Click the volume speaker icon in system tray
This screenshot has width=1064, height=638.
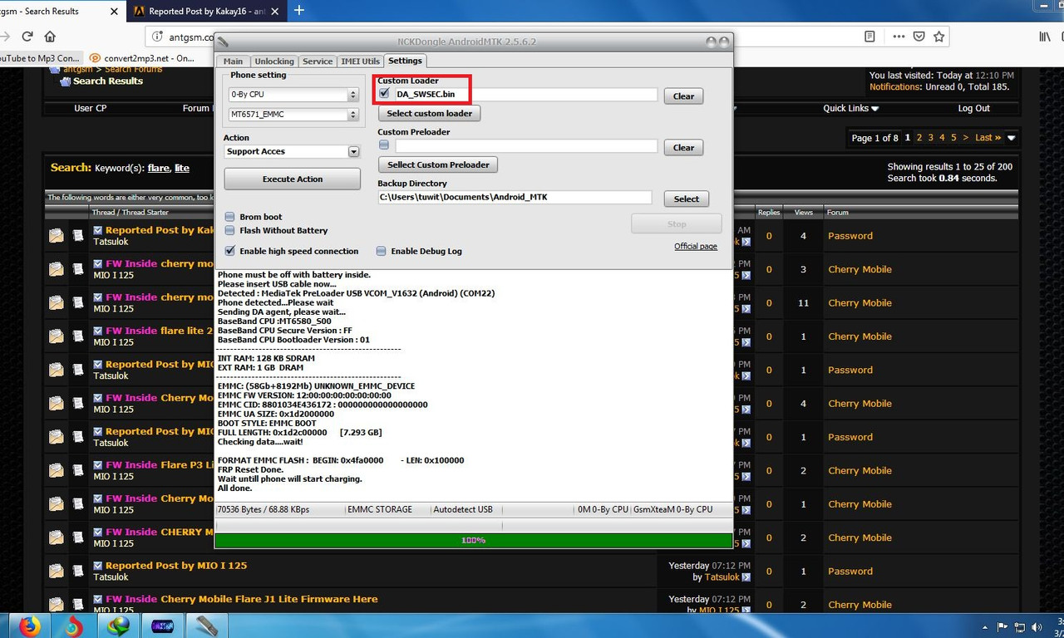1038,626
